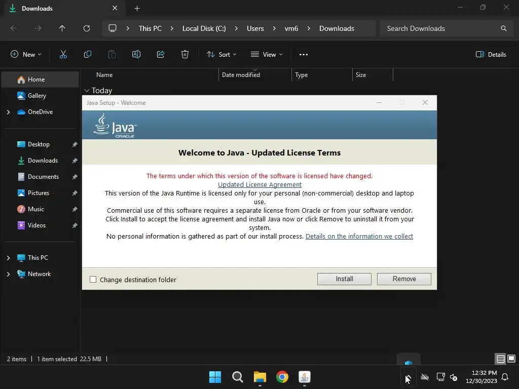Switch to details list view icon

pos(500,359)
